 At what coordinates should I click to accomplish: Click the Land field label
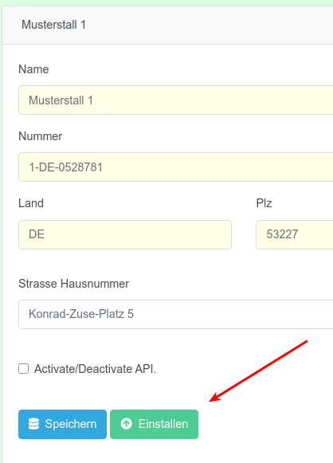point(31,203)
